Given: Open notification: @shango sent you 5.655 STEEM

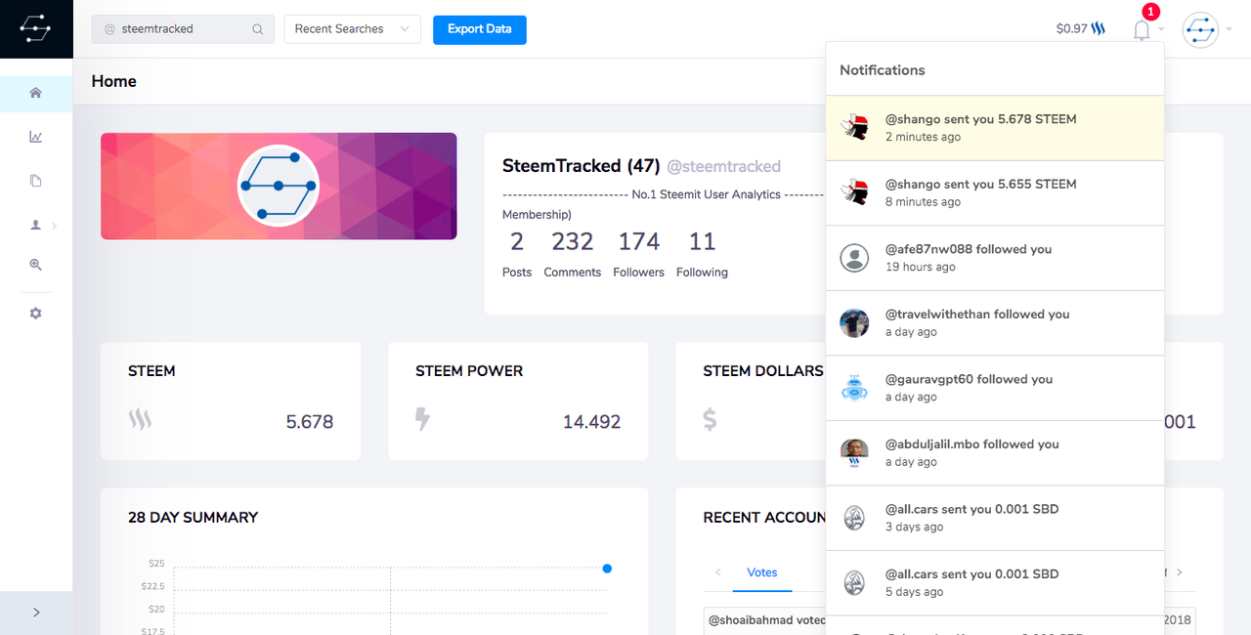Looking at the screenshot, I should [x=995, y=192].
